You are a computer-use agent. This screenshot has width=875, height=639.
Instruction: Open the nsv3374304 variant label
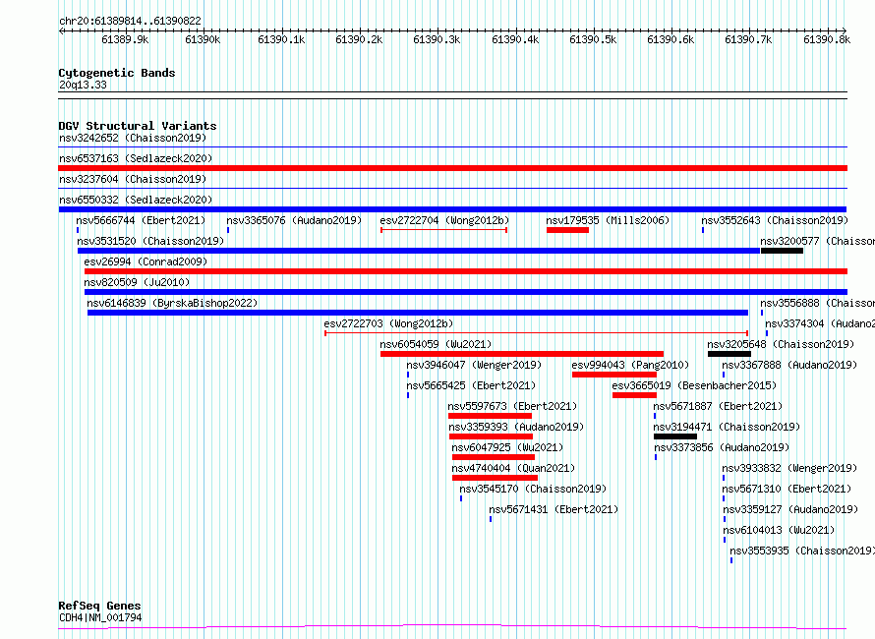tap(820, 323)
